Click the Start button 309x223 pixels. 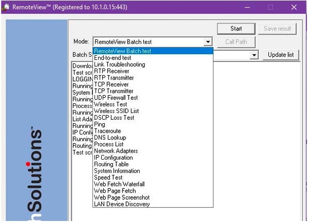click(236, 29)
